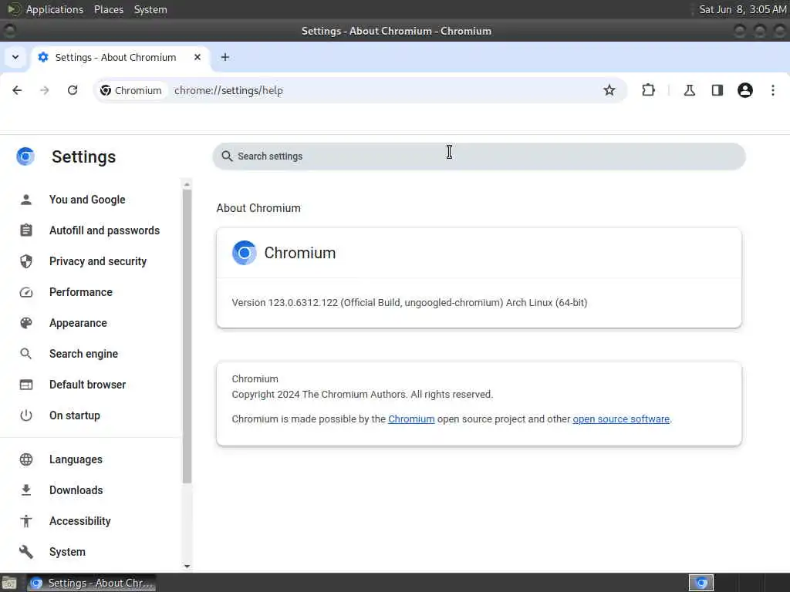
Task: Expand the tab search dropdown arrow
Action: point(15,57)
